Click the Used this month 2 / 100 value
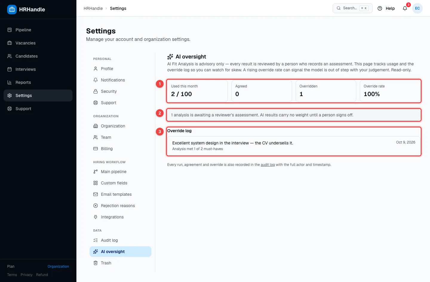The width and height of the screenshot is (430, 282). tap(182, 94)
